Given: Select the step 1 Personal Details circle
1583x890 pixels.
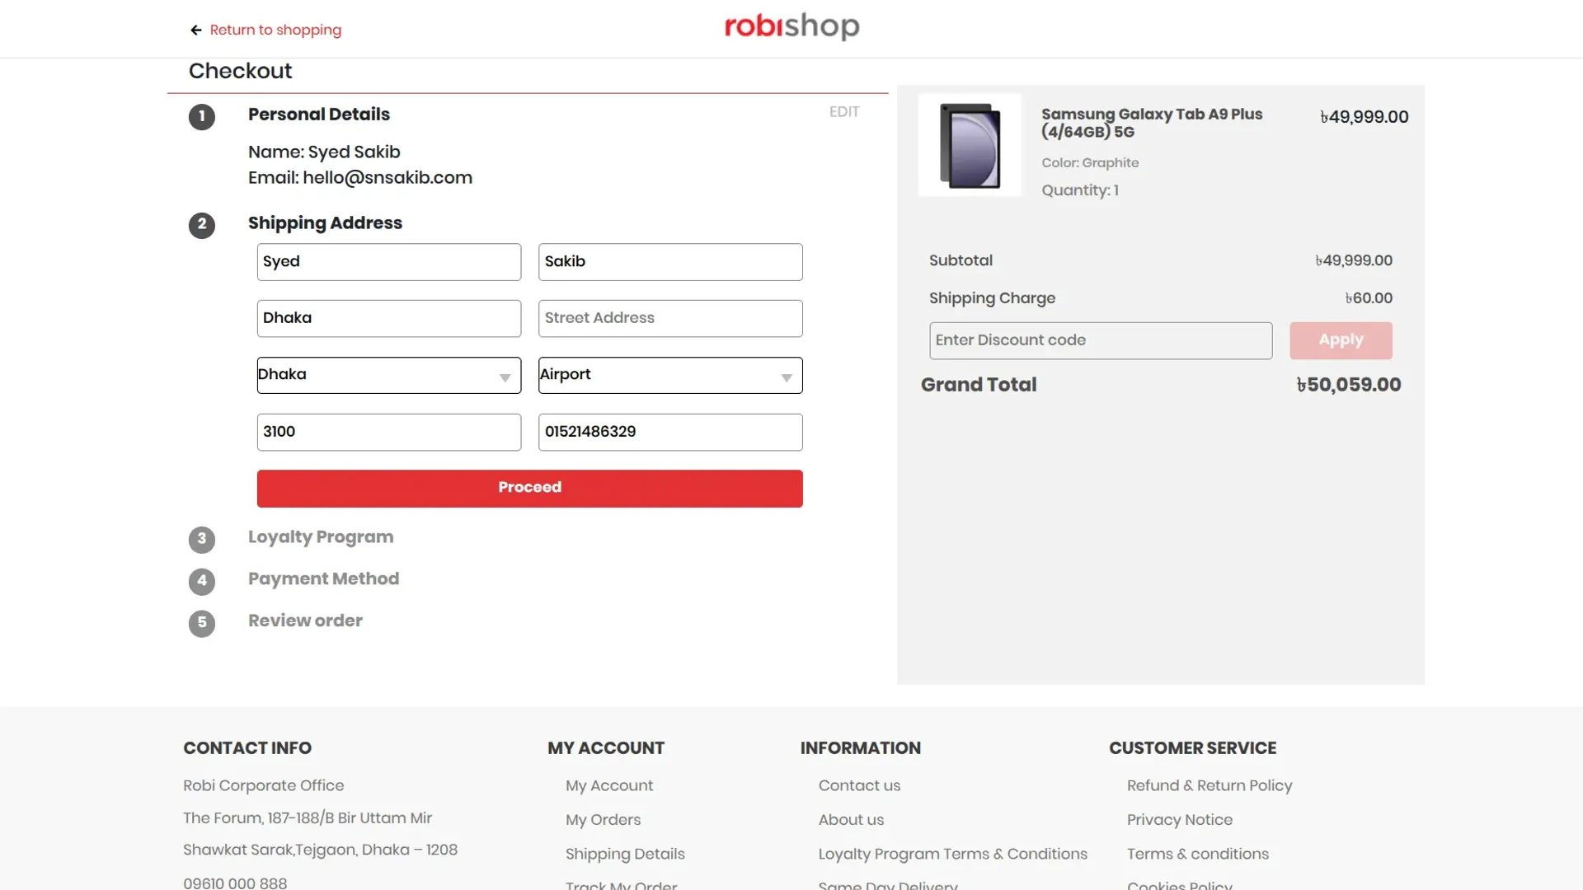Looking at the screenshot, I should [202, 117].
